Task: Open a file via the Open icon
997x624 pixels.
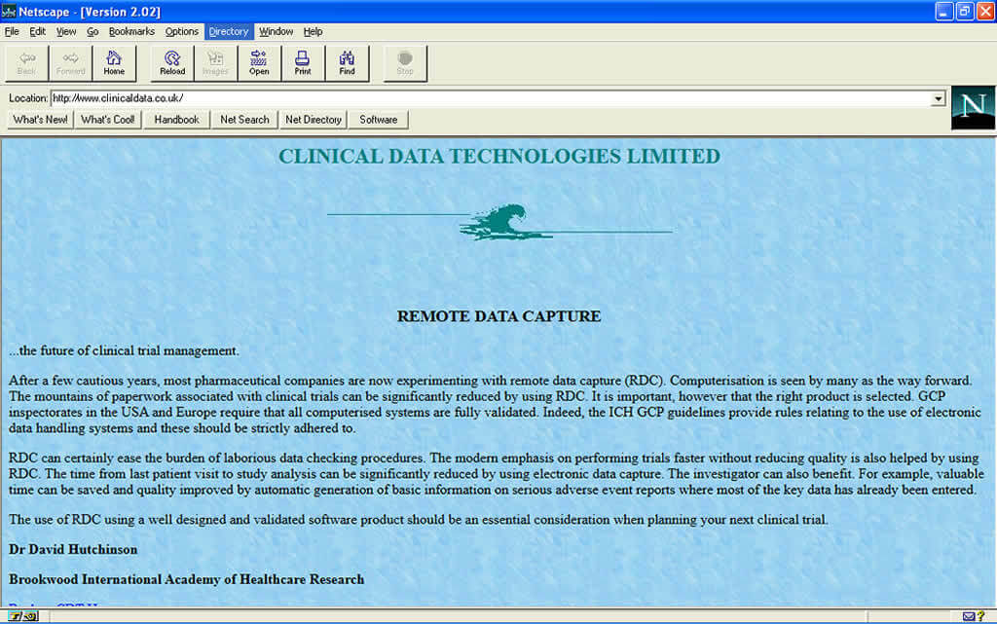Action: (x=259, y=62)
